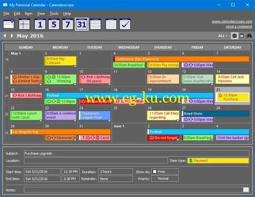The height and width of the screenshot is (197, 255).
Task: Click the Reminder None field
Action: pos(116,179)
